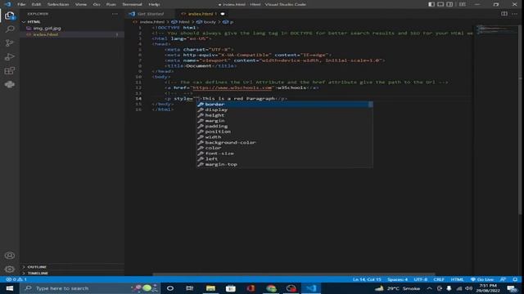Open img_girl.jpg in Explorer
The image size is (524, 294).
(47, 29)
